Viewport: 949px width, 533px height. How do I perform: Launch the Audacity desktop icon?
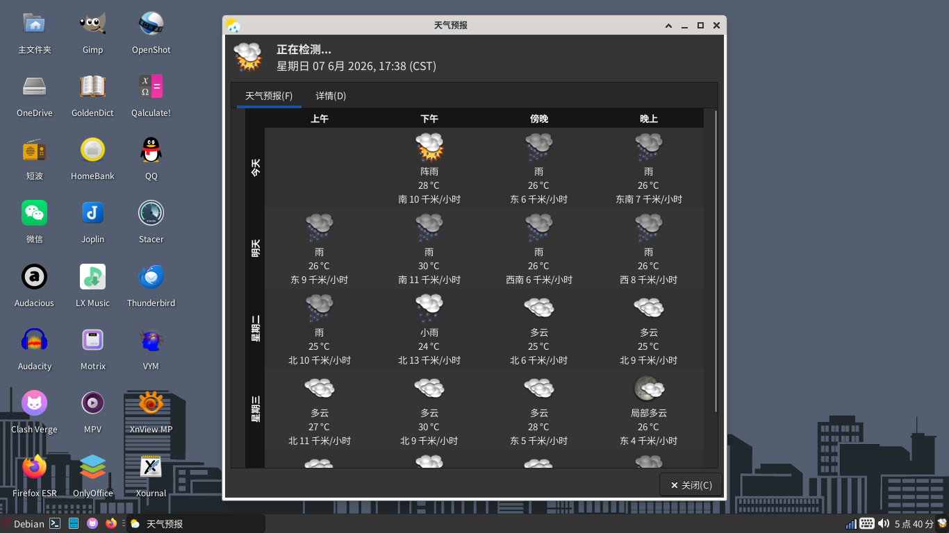click(34, 348)
